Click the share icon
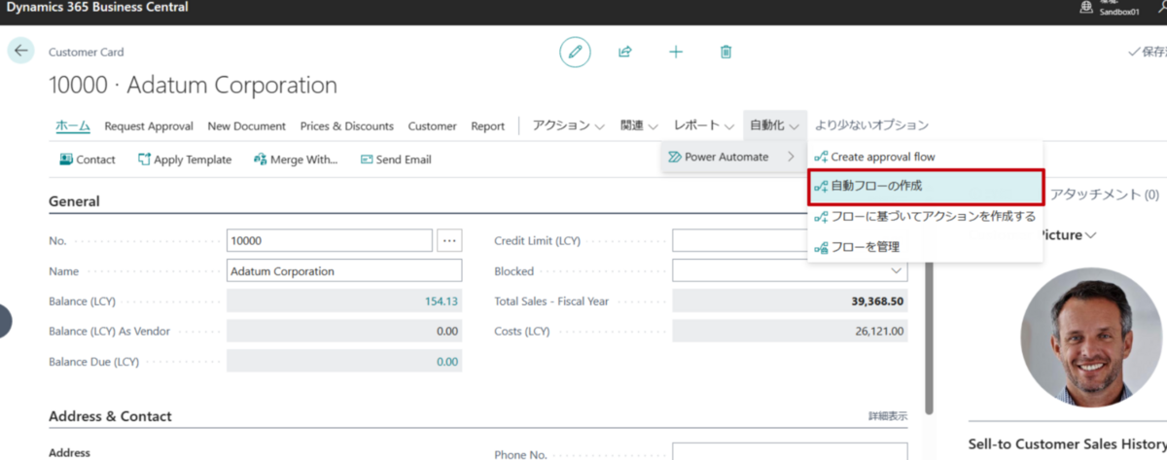Screen dimensions: 1167x460 (x=625, y=52)
